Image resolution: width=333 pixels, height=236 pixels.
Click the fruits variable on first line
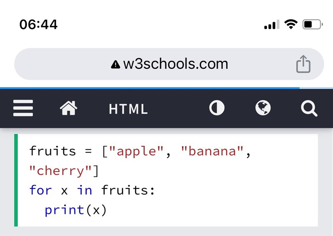pyautogui.click(x=52, y=151)
